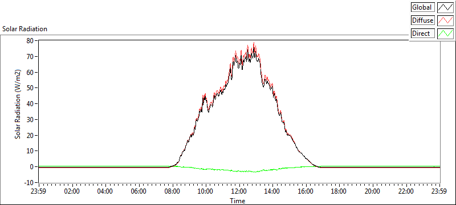
Task: Click the 40 value on y-axis
Action: [x=30, y=104]
